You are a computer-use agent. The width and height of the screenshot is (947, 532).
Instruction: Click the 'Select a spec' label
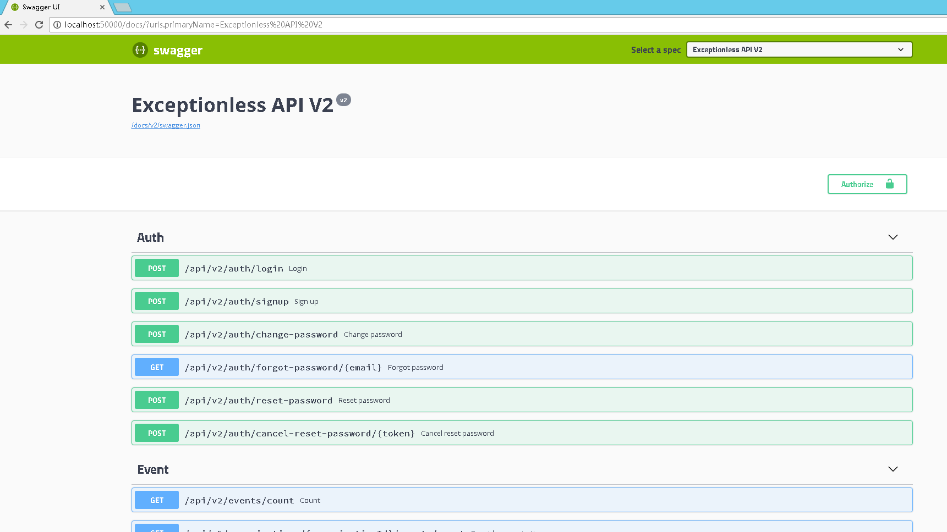tap(656, 50)
